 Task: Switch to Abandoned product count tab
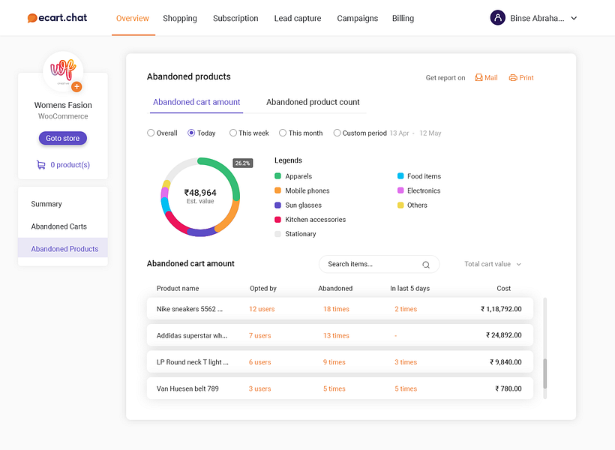coord(313,102)
